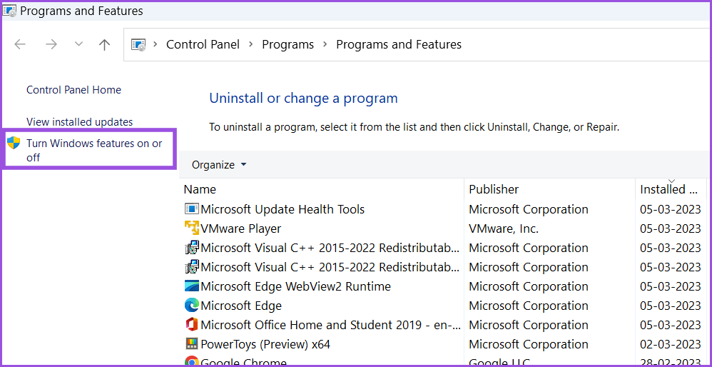This screenshot has height=367, width=712.
Task: Click the PowerToys (Preview) x64 icon
Action: [192, 344]
